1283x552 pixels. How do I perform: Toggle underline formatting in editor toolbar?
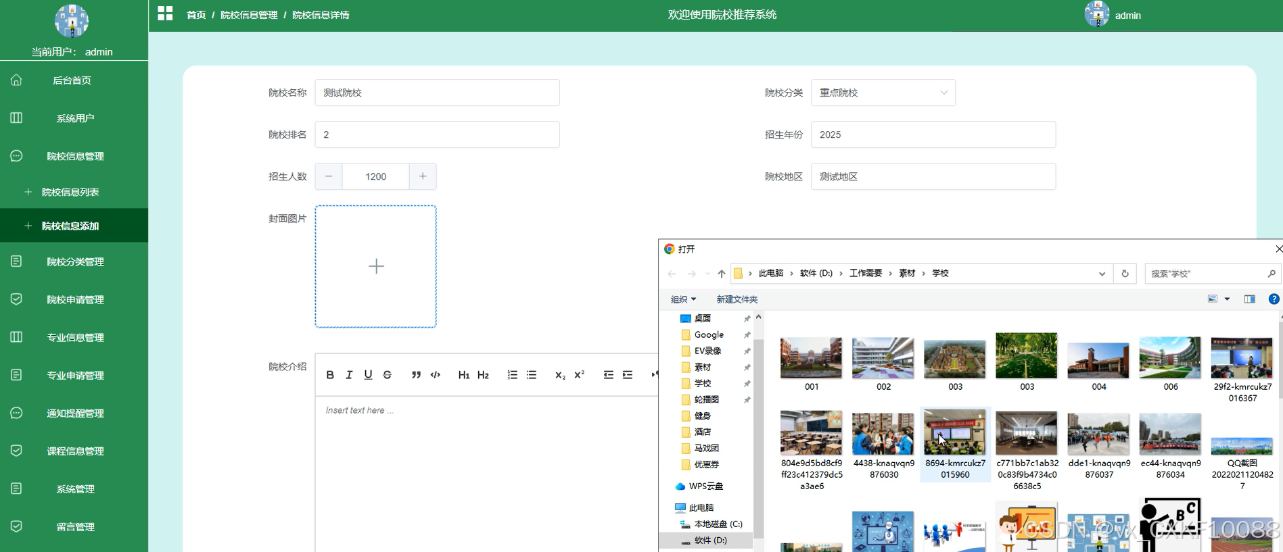click(x=368, y=375)
